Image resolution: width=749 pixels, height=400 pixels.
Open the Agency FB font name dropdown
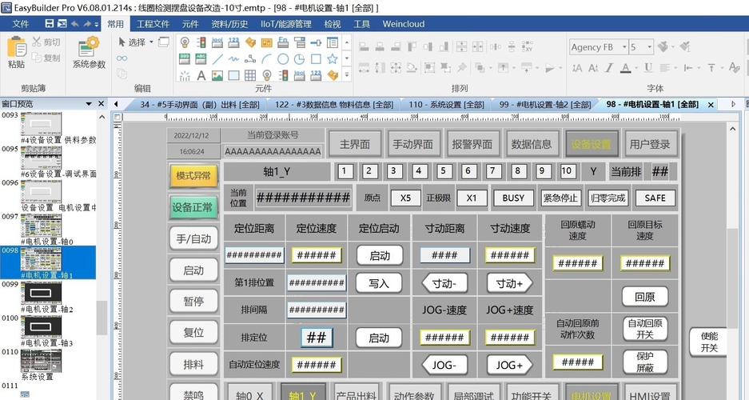pyautogui.click(x=624, y=47)
